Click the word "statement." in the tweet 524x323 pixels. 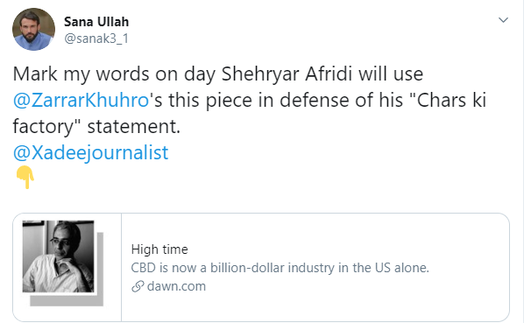click(x=134, y=126)
